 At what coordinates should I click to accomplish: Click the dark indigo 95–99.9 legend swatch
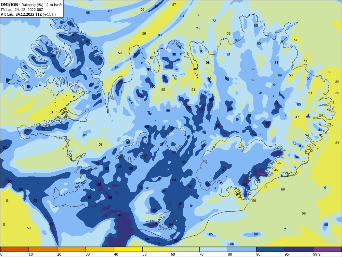click(299, 249)
